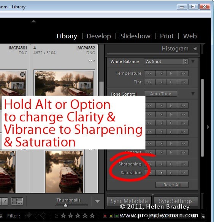Select the portrait boat thumbnail below IMGP4882
The image size is (214, 222).
(x=64, y=172)
